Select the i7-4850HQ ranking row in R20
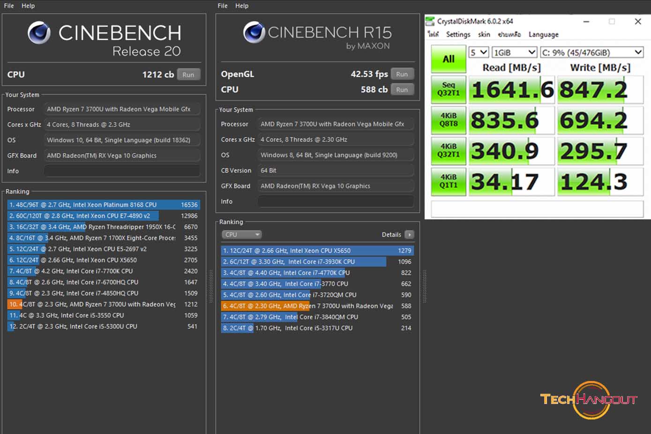 (104, 293)
